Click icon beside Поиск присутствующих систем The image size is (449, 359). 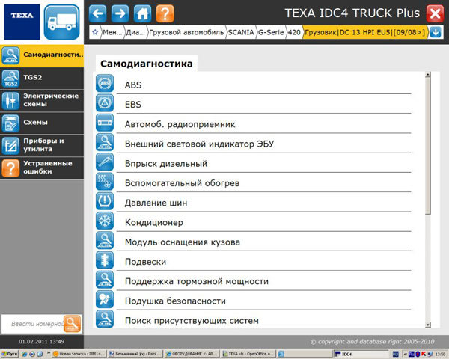tap(105, 319)
